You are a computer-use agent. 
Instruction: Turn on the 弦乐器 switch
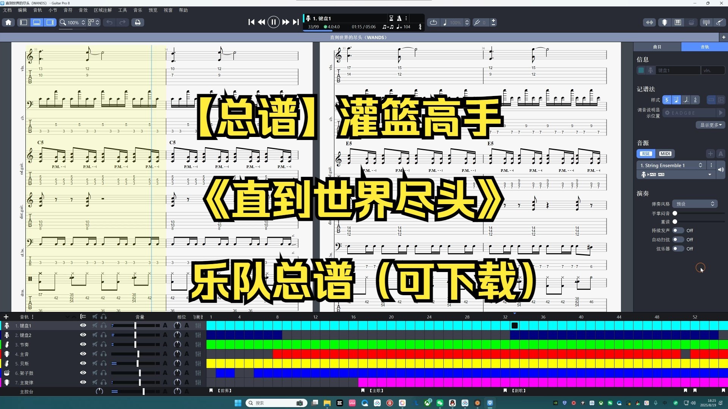(678, 249)
